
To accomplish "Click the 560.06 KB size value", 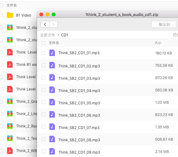I will (164, 90).
